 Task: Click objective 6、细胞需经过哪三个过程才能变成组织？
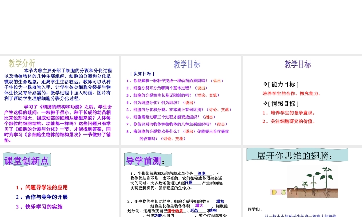[171, 117]
